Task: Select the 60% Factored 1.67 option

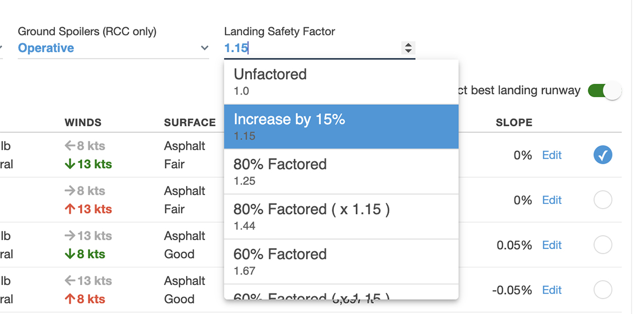Action: click(341, 262)
